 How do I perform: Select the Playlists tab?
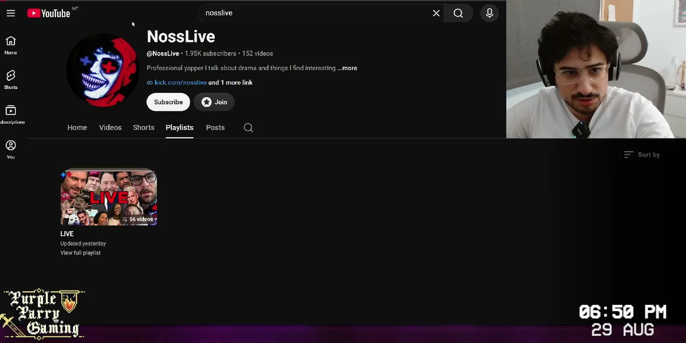(x=180, y=128)
